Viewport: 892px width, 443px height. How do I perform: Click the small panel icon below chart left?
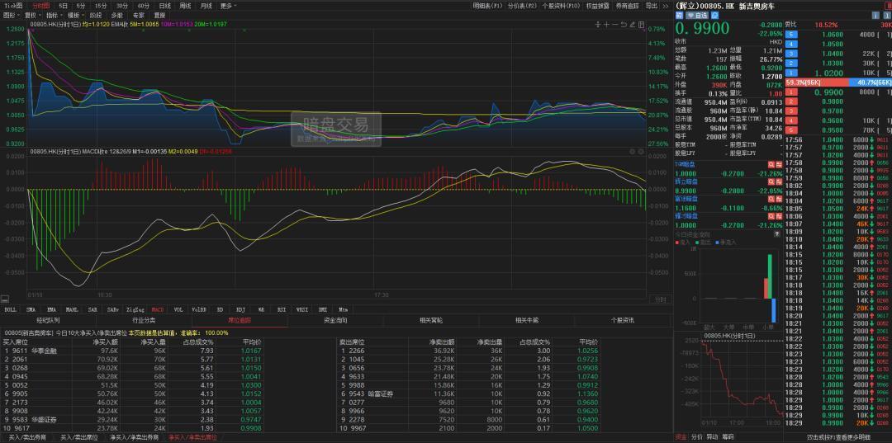pyautogui.click(x=5, y=300)
